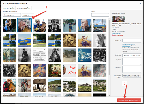144x104 pixels.
Task: Click the Атрибут alt input field
Action: [132, 41]
